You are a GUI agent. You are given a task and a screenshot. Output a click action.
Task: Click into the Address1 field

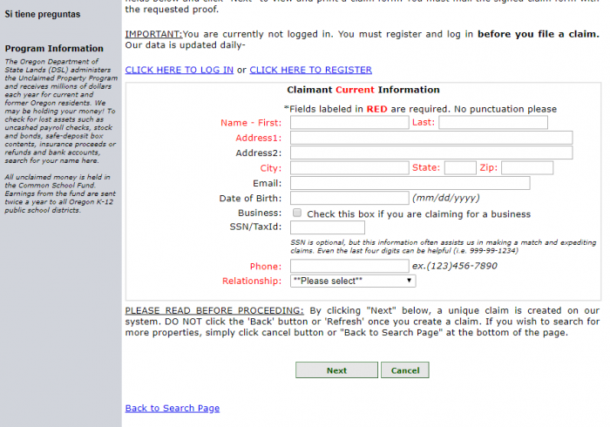point(431,138)
